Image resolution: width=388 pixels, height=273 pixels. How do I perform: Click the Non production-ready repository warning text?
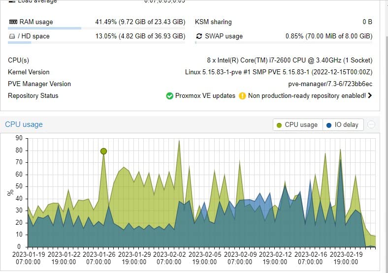[x=307, y=96]
